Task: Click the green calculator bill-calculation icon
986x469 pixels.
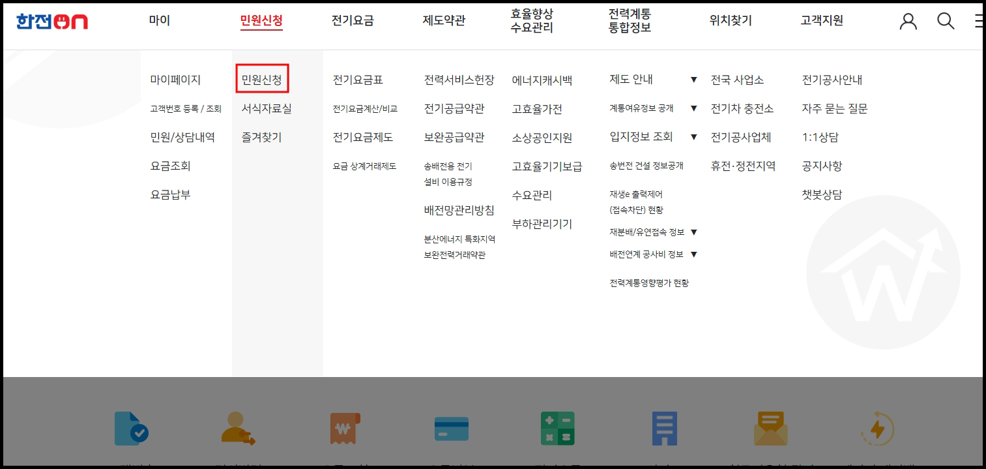Action: [x=558, y=430]
